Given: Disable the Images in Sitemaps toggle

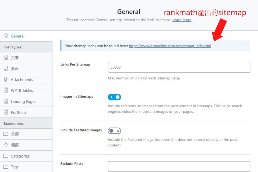Looking at the screenshot, I should click(114, 97).
